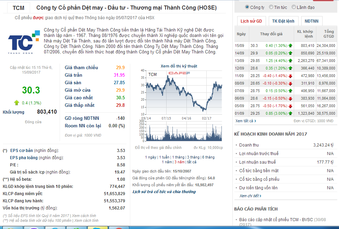Click the Hệ số beta value 1.08

[x=121, y=179]
